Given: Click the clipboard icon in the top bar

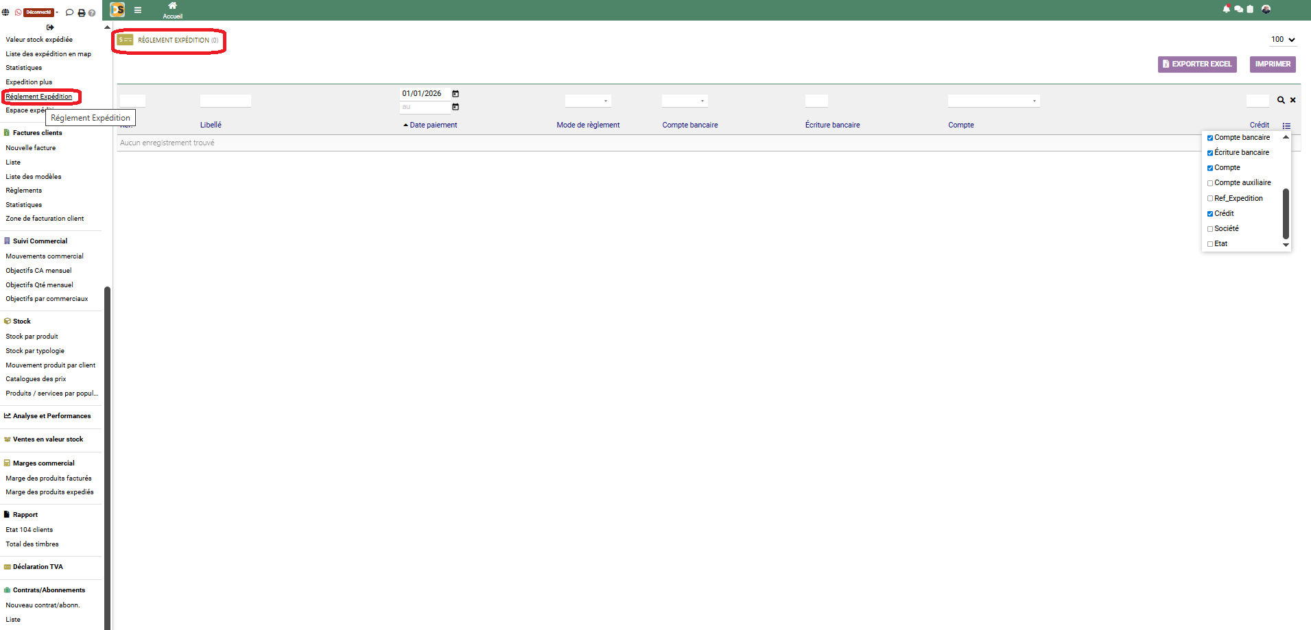Looking at the screenshot, I should point(1250,9).
